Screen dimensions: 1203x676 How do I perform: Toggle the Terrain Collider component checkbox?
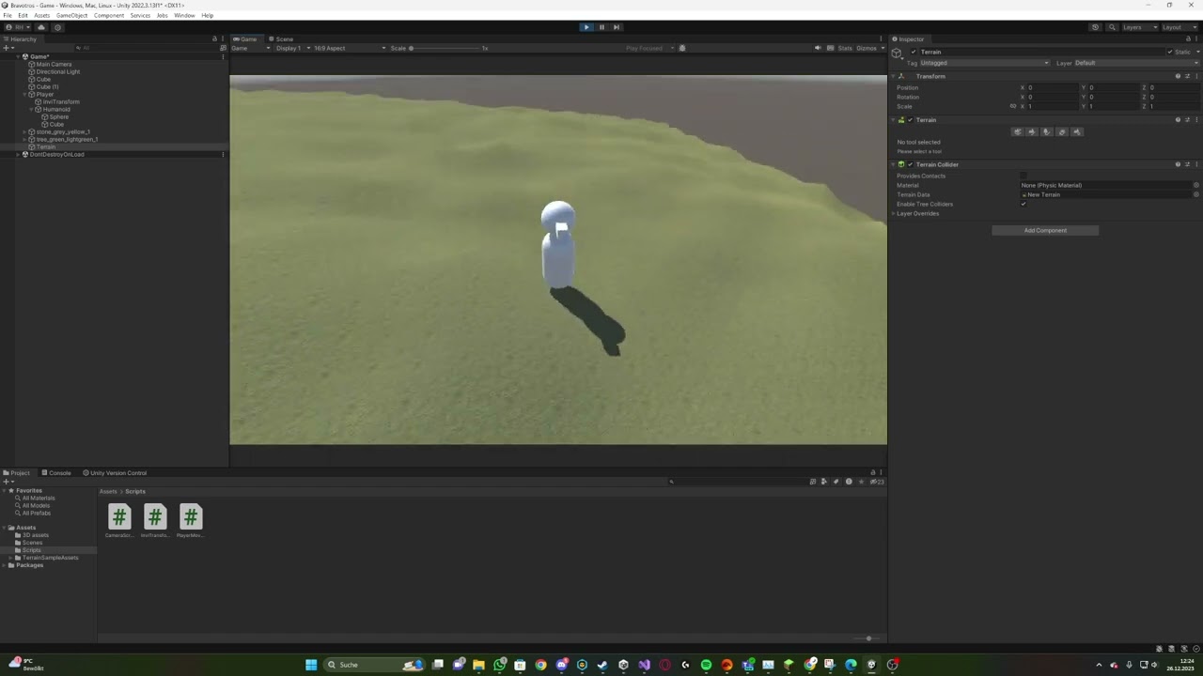tap(909, 164)
